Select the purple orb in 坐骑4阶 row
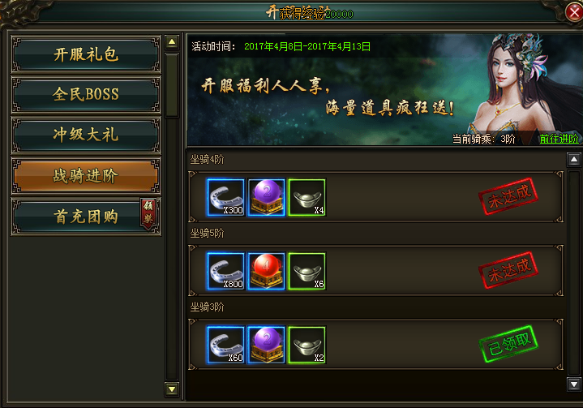The width and height of the screenshot is (583, 408). pyautogui.click(x=266, y=197)
